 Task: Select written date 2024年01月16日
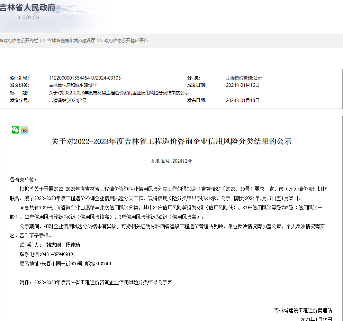(x=243, y=85)
